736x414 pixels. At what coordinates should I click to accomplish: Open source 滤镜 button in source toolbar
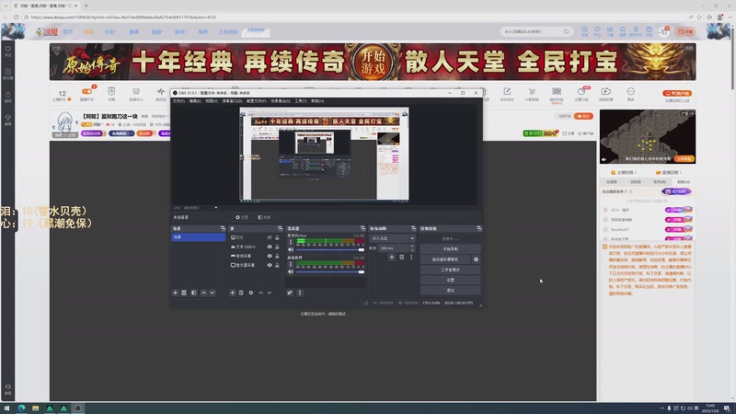coord(264,217)
